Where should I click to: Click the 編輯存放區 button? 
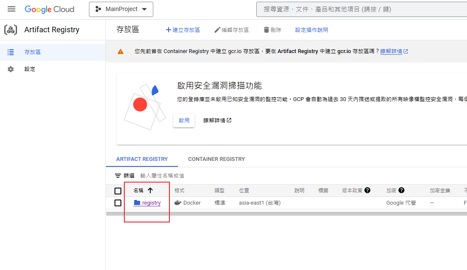point(232,30)
